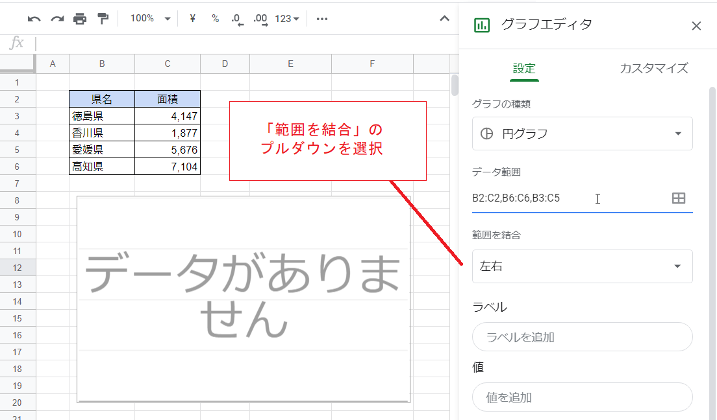717x420 pixels.
Task: Open the 100% zoom dropdown
Action: [150, 19]
